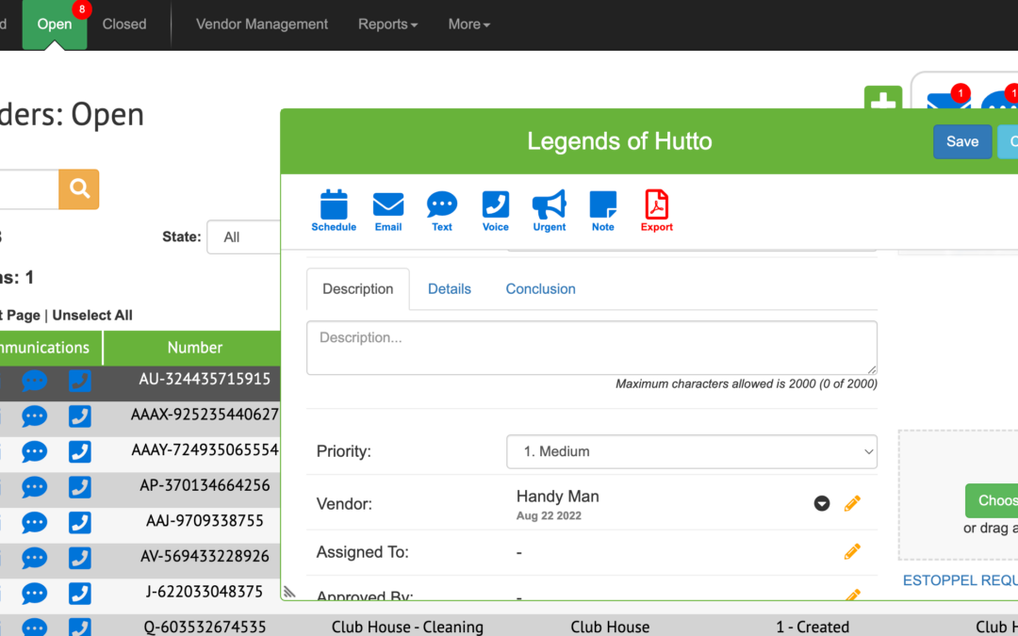Open Vendor Management in the navbar

point(262,24)
